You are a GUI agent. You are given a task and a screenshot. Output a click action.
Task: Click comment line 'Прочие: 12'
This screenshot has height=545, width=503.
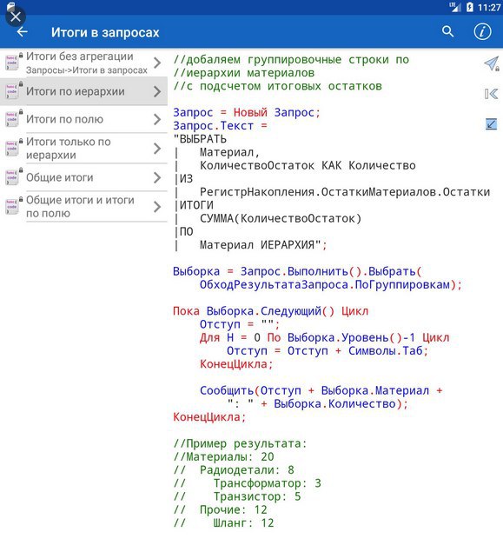234,510
